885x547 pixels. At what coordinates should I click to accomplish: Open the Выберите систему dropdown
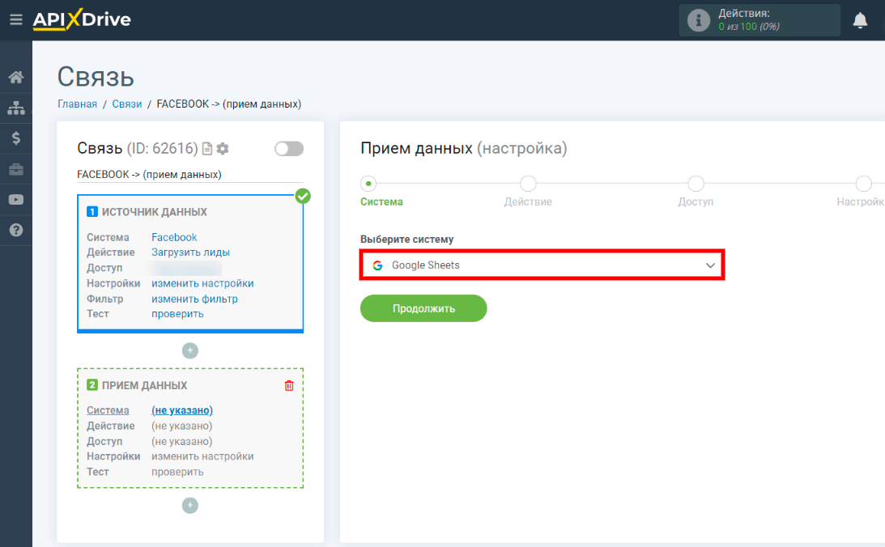click(x=542, y=265)
